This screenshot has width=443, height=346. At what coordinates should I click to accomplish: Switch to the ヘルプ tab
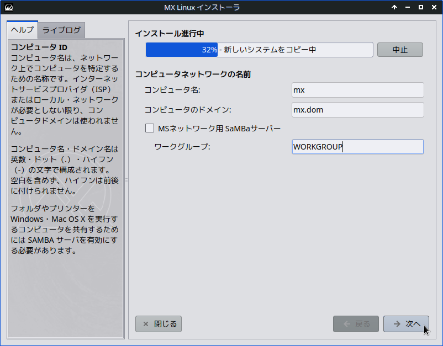(x=22, y=30)
